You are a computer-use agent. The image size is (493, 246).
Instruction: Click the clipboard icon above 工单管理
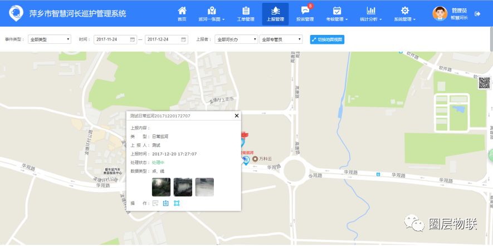(246, 11)
